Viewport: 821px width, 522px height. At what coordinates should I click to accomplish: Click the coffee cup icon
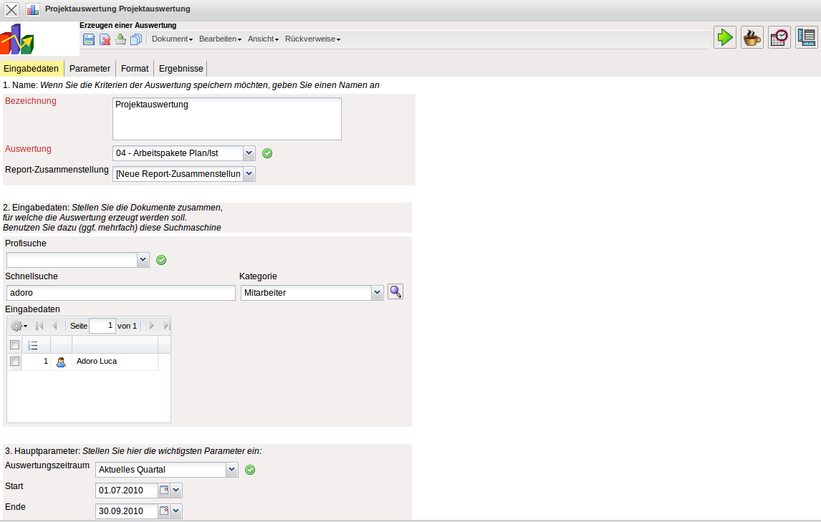[x=752, y=37]
